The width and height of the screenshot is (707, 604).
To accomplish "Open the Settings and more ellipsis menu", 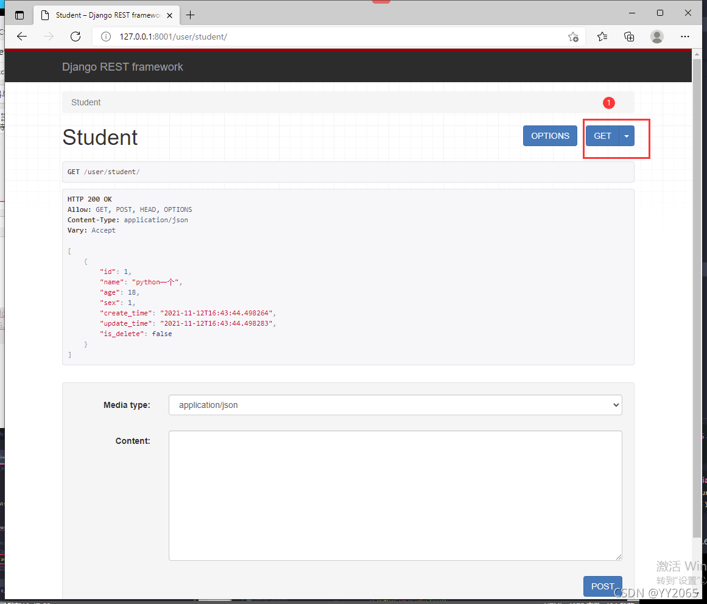I will [685, 37].
